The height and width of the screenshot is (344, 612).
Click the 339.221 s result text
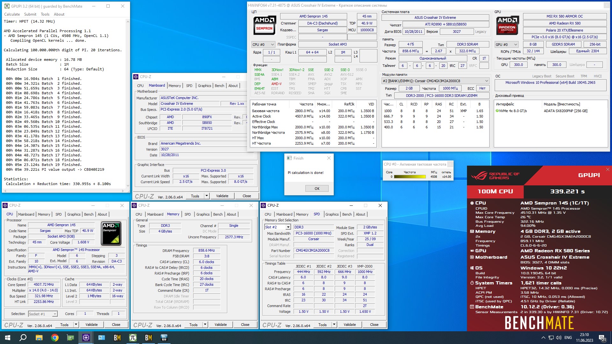point(567,191)
